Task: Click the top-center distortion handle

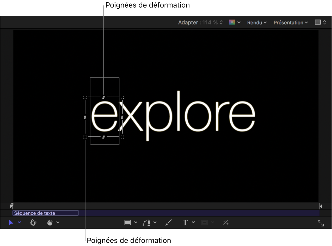Action: point(103,97)
